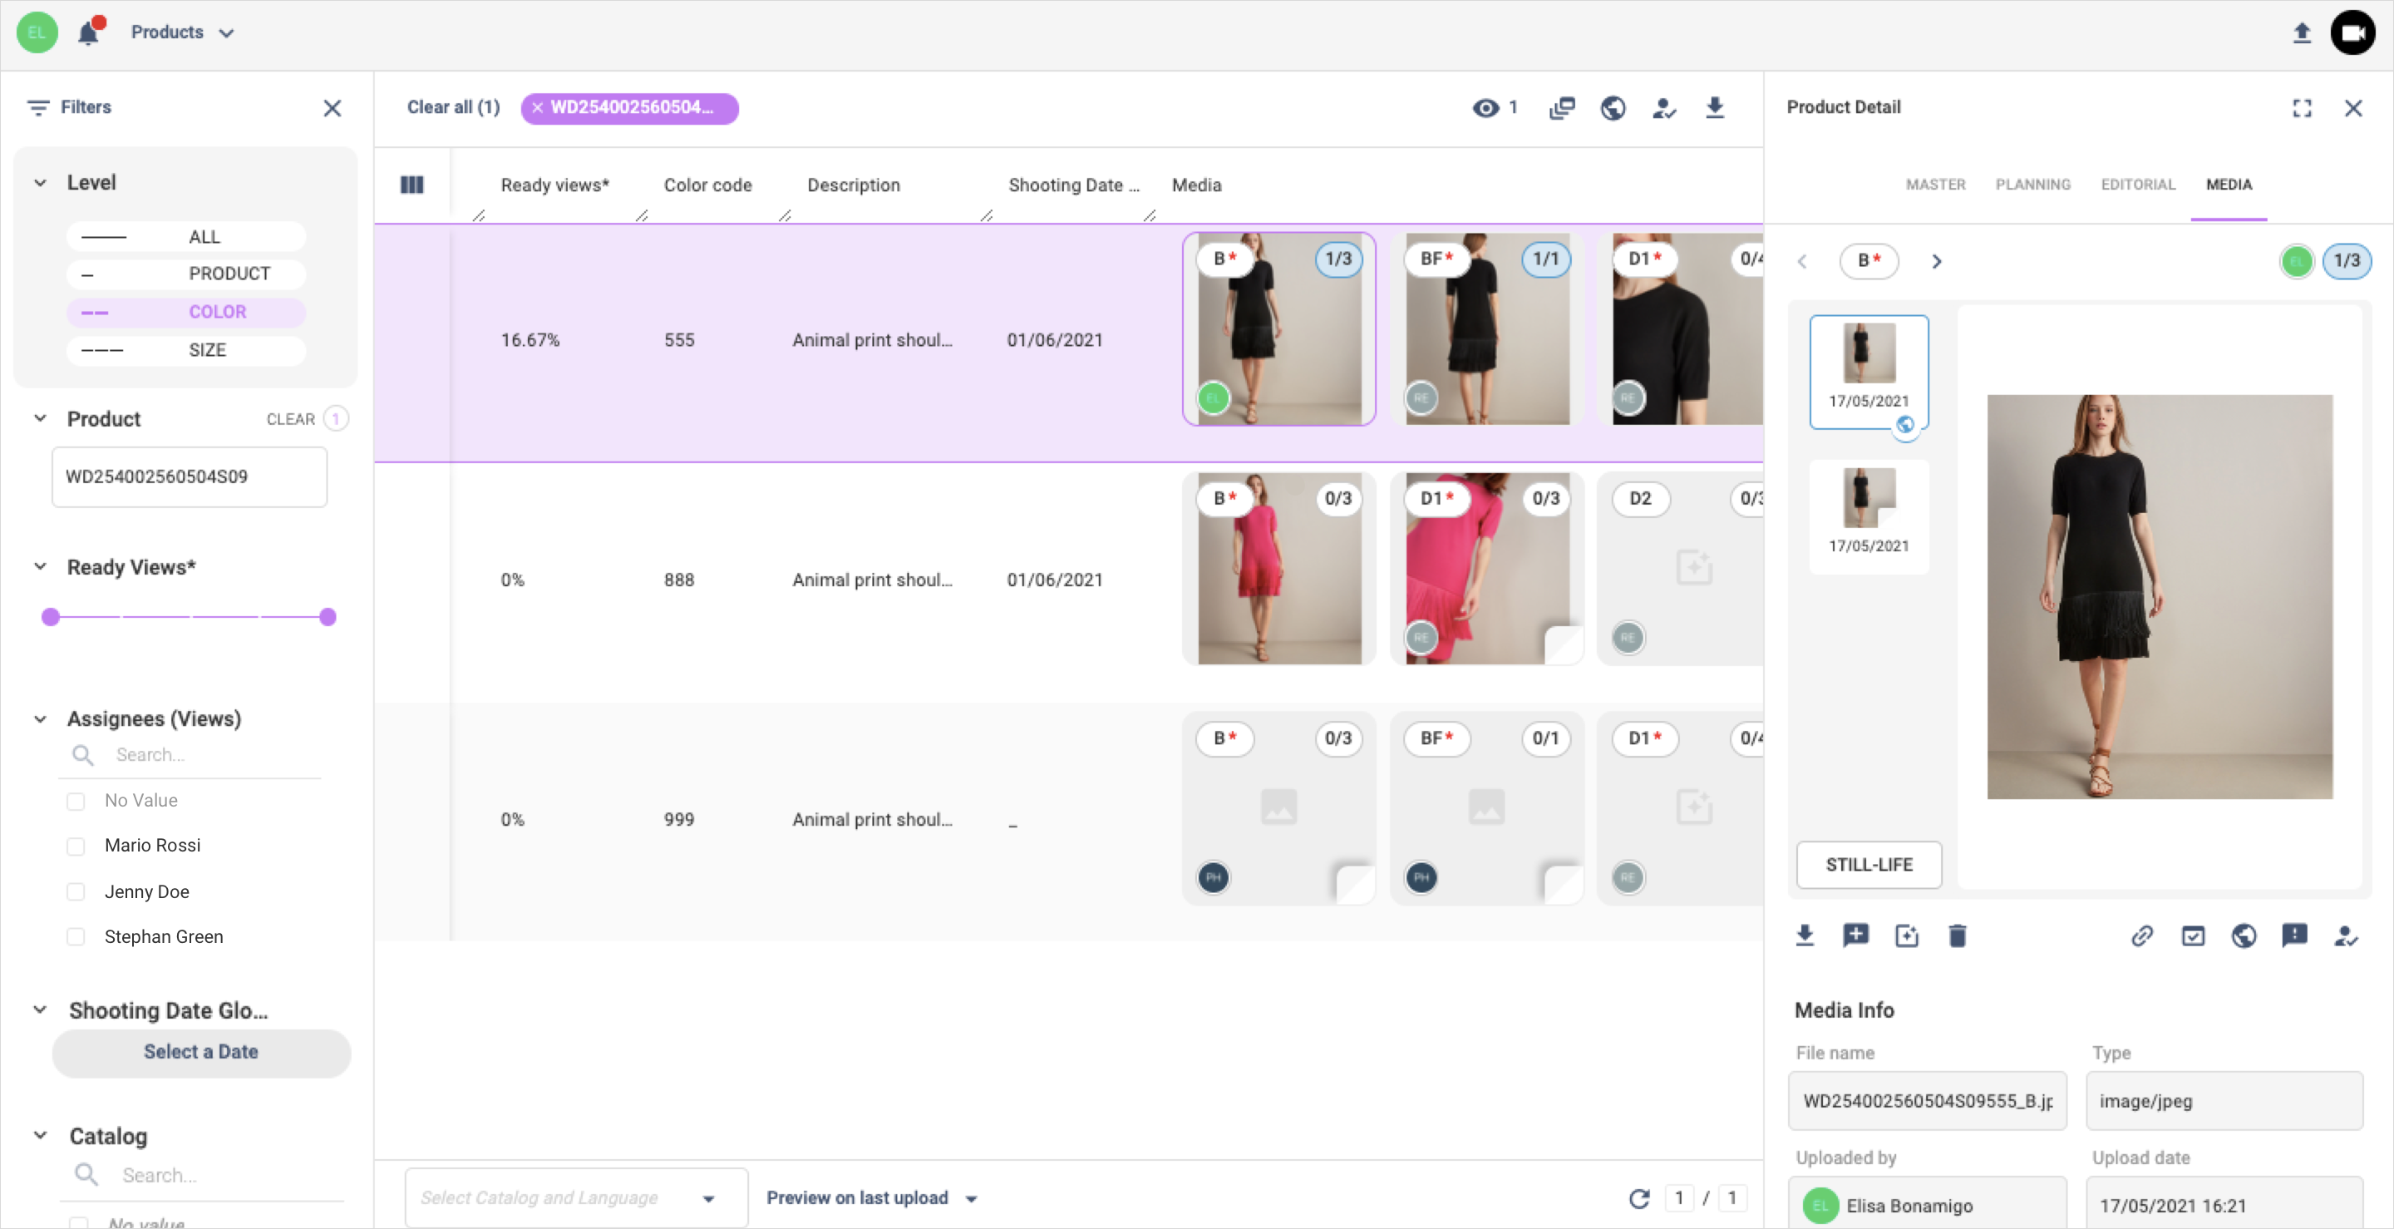2394x1229 pixels.
Task: Collapse the Ready Views filter section
Action: tap(40, 567)
